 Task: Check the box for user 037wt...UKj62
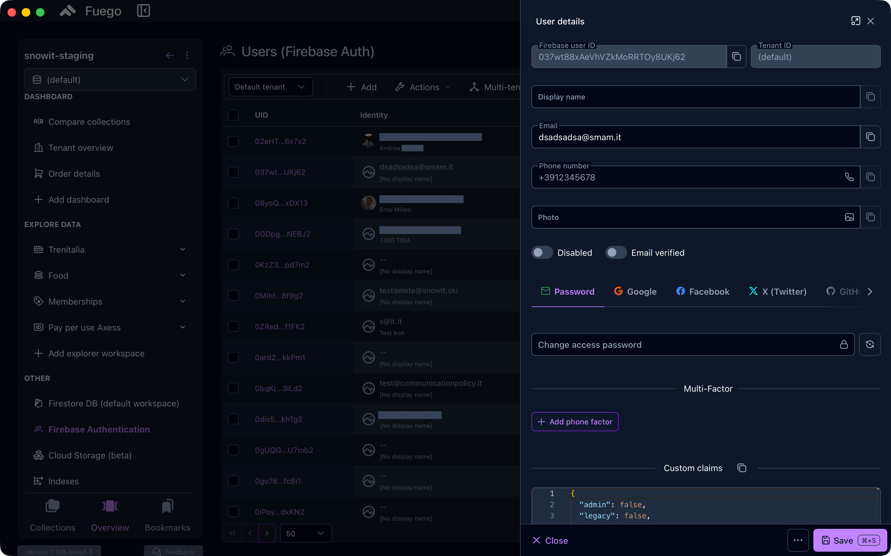(x=234, y=172)
